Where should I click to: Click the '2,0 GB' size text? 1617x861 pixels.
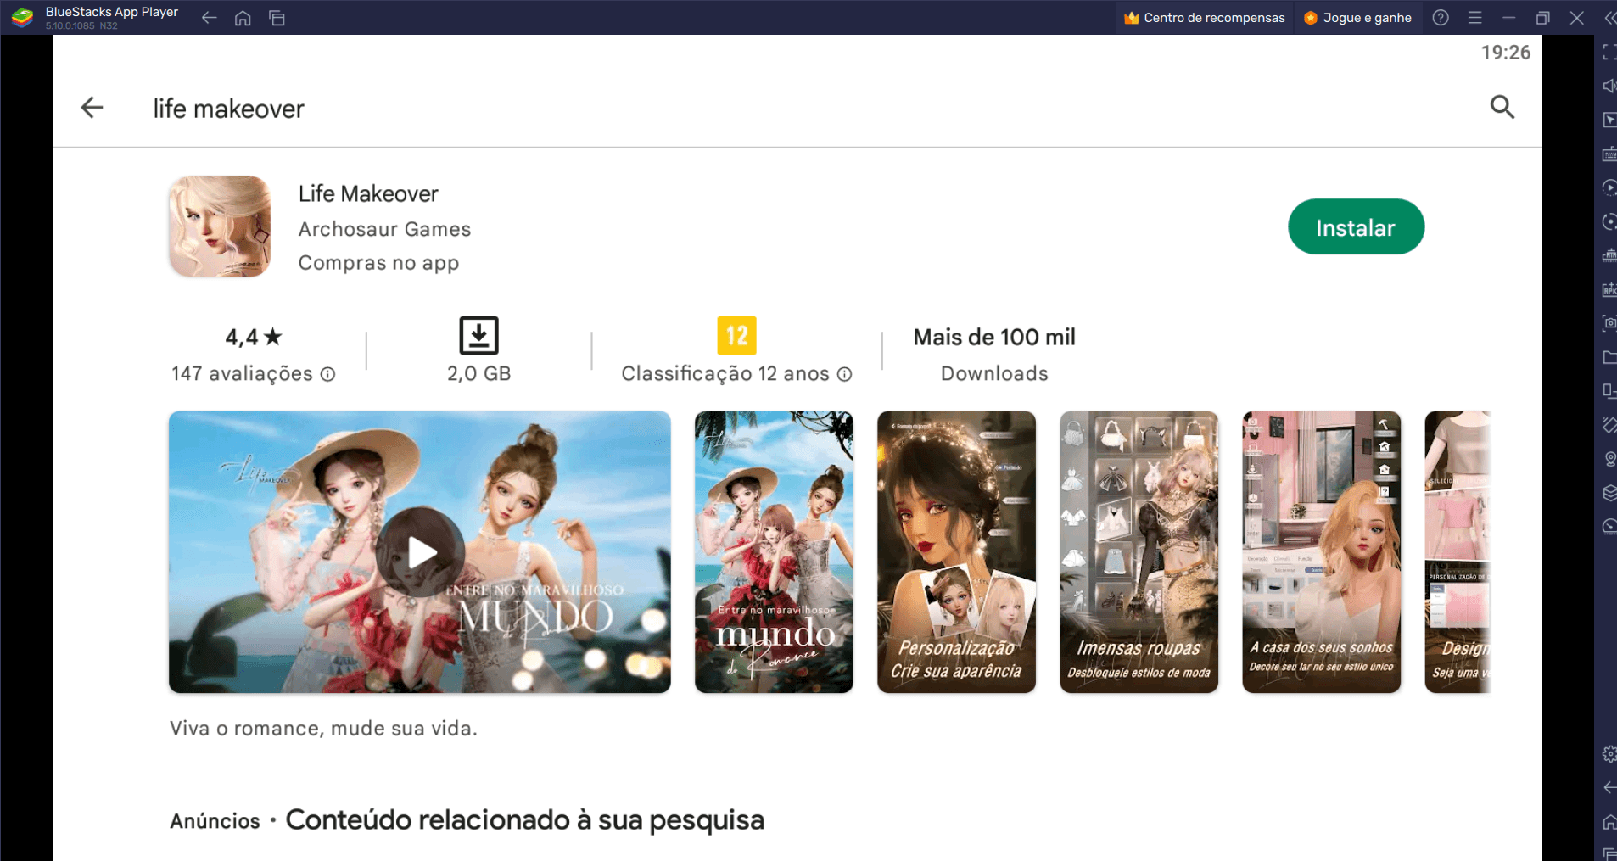click(x=479, y=374)
